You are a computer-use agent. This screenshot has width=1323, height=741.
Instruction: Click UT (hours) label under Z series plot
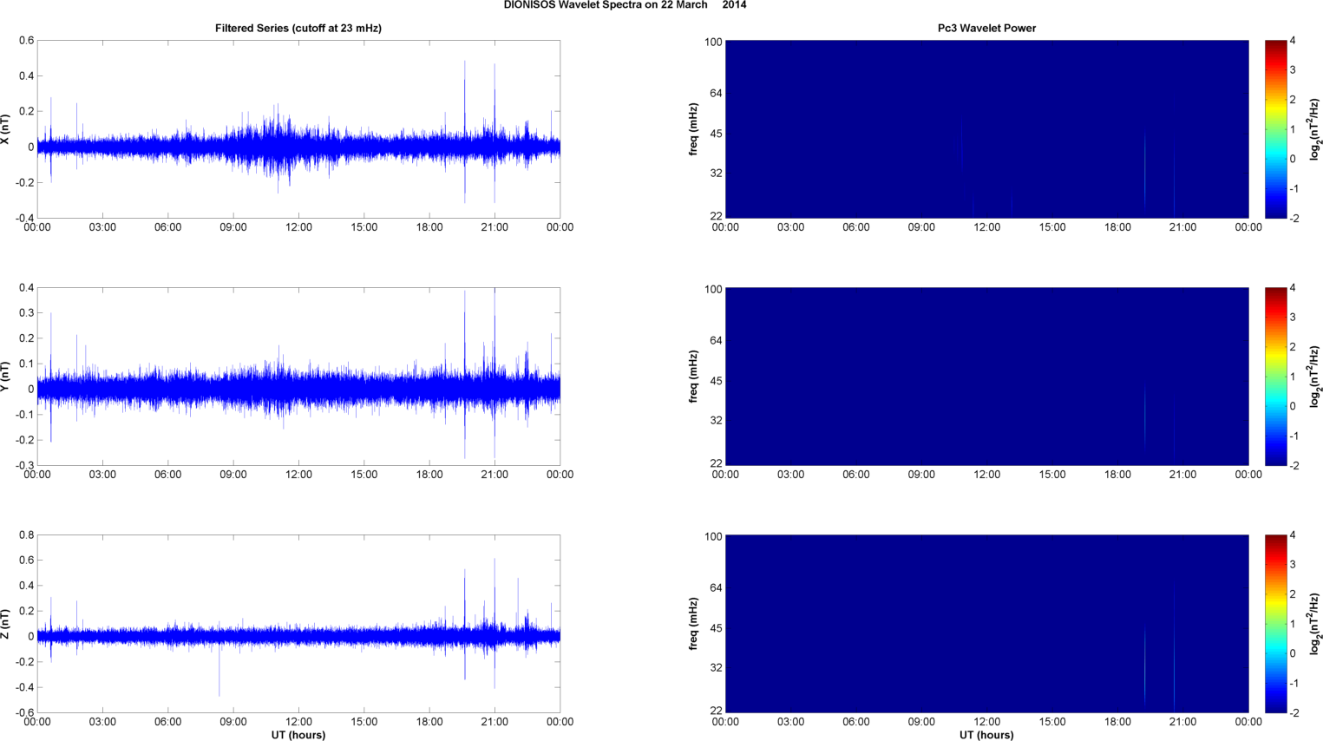(x=298, y=735)
